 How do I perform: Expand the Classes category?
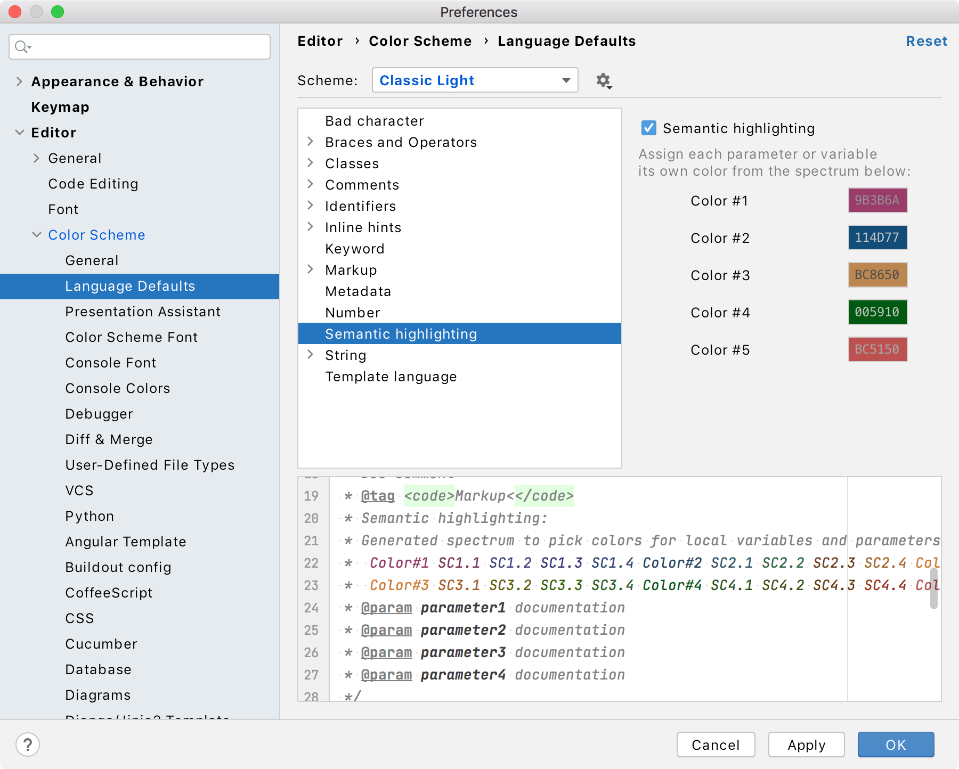[x=311, y=163]
